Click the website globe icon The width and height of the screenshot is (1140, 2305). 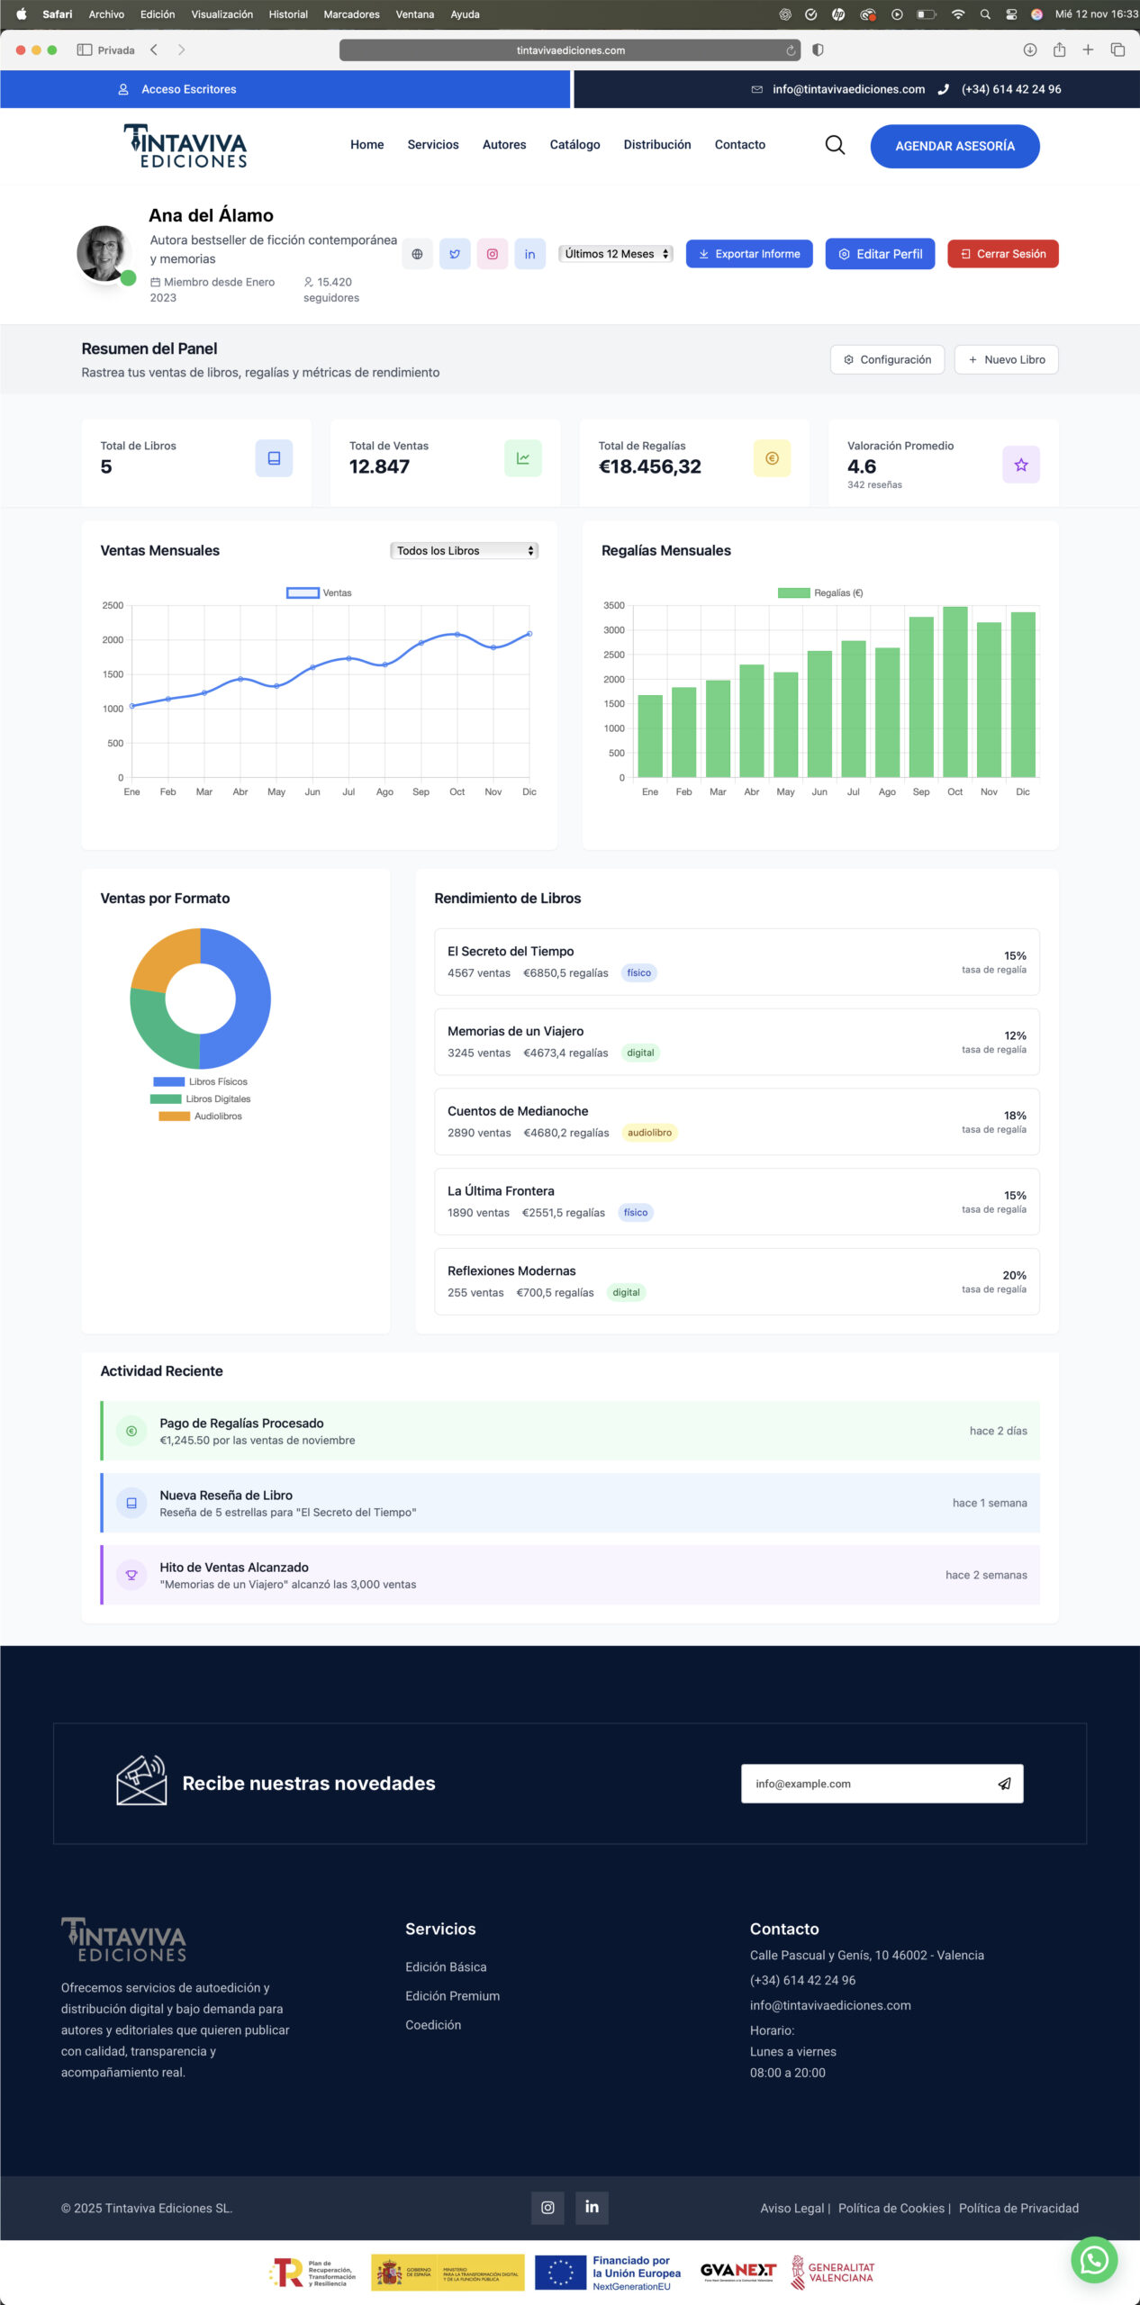tap(417, 254)
